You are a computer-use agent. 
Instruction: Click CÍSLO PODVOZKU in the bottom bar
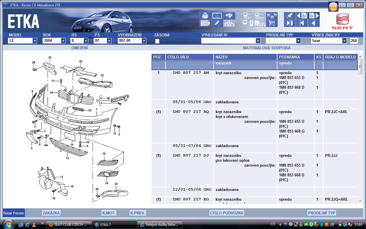point(226,213)
